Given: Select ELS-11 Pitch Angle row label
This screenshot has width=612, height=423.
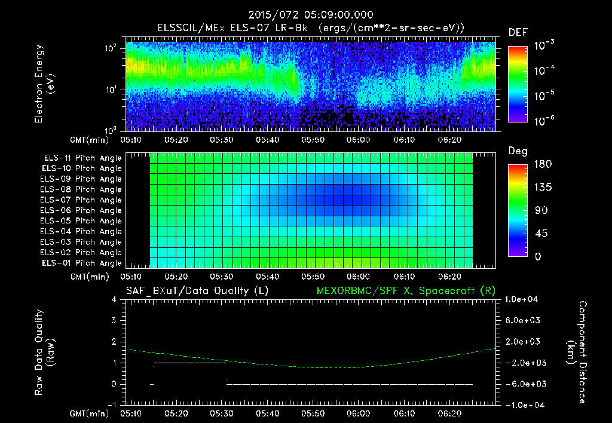Looking at the screenshot, I should tap(82, 158).
